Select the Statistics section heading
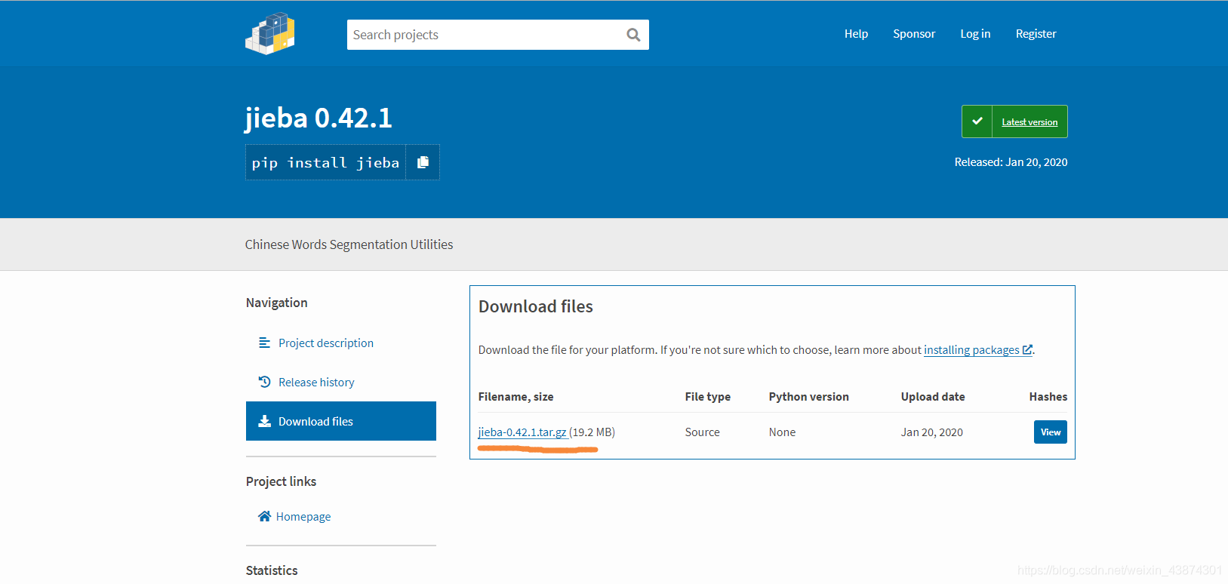This screenshot has height=584, width=1228. (x=272, y=570)
